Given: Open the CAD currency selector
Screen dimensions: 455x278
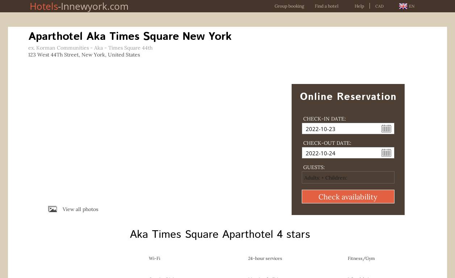Looking at the screenshot, I should (x=379, y=6).
